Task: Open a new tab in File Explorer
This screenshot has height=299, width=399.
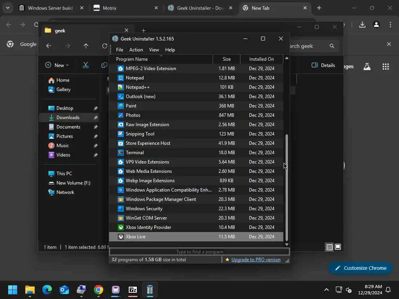Action: (x=143, y=30)
